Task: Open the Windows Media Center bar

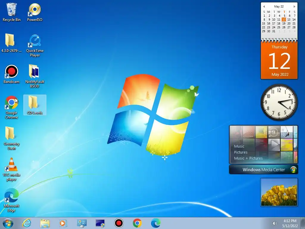Action: pos(264,170)
